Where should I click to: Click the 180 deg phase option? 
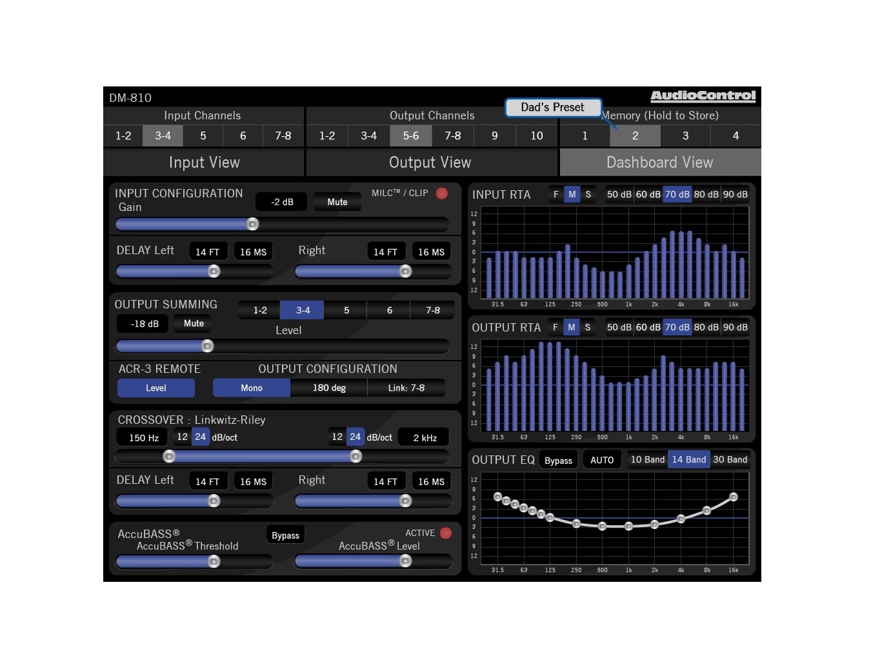tap(329, 388)
